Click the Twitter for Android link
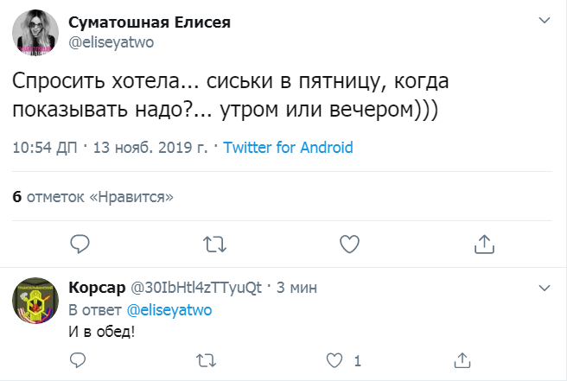 pyautogui.click(x=288, y=148)
